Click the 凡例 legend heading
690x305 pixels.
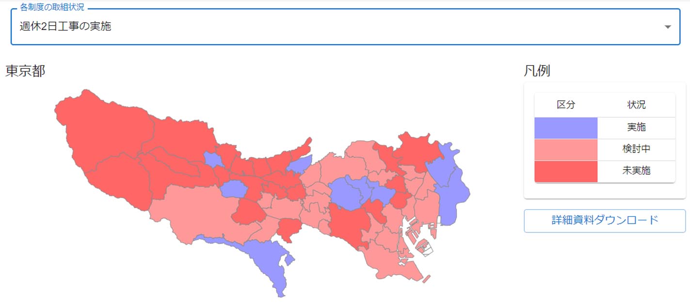click(x=537, y=71)
